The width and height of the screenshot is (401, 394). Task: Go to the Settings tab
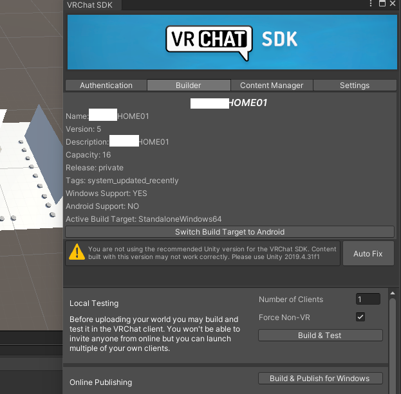pos(355,85)
